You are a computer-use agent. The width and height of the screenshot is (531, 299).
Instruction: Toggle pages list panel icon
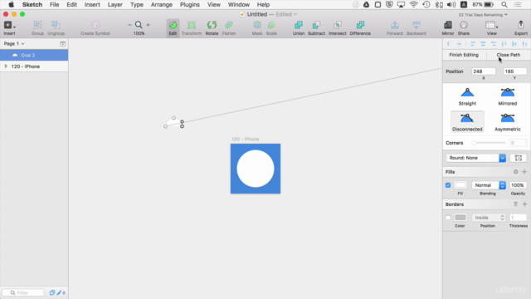63,44
